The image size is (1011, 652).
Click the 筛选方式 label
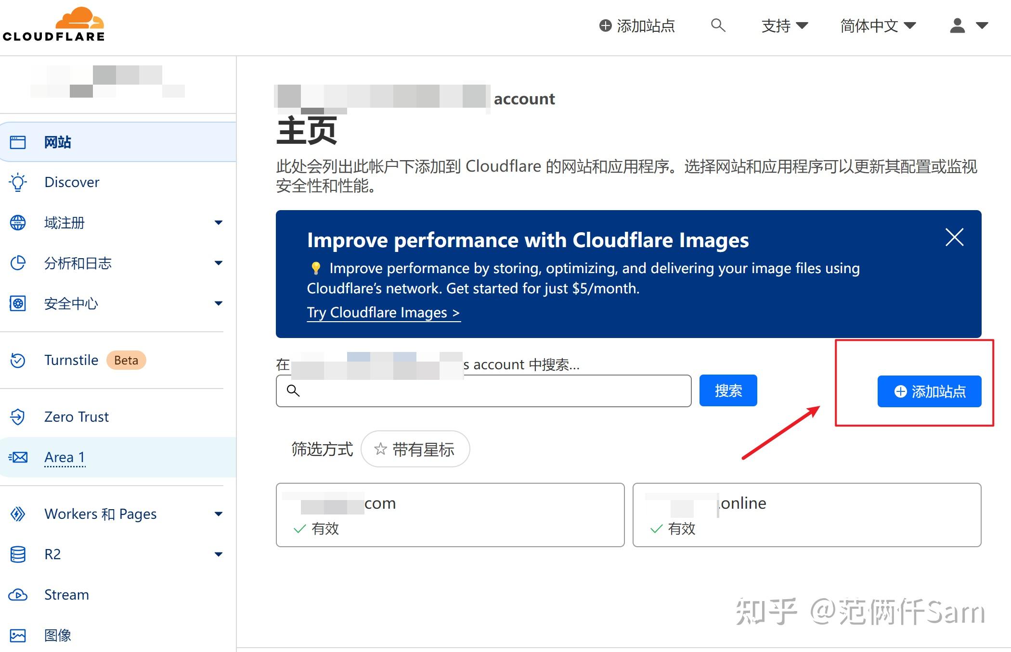coord(322,449)
